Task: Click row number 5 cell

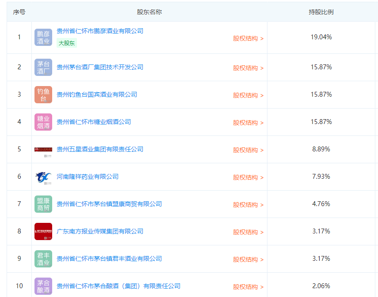Action: pos(19,150)
